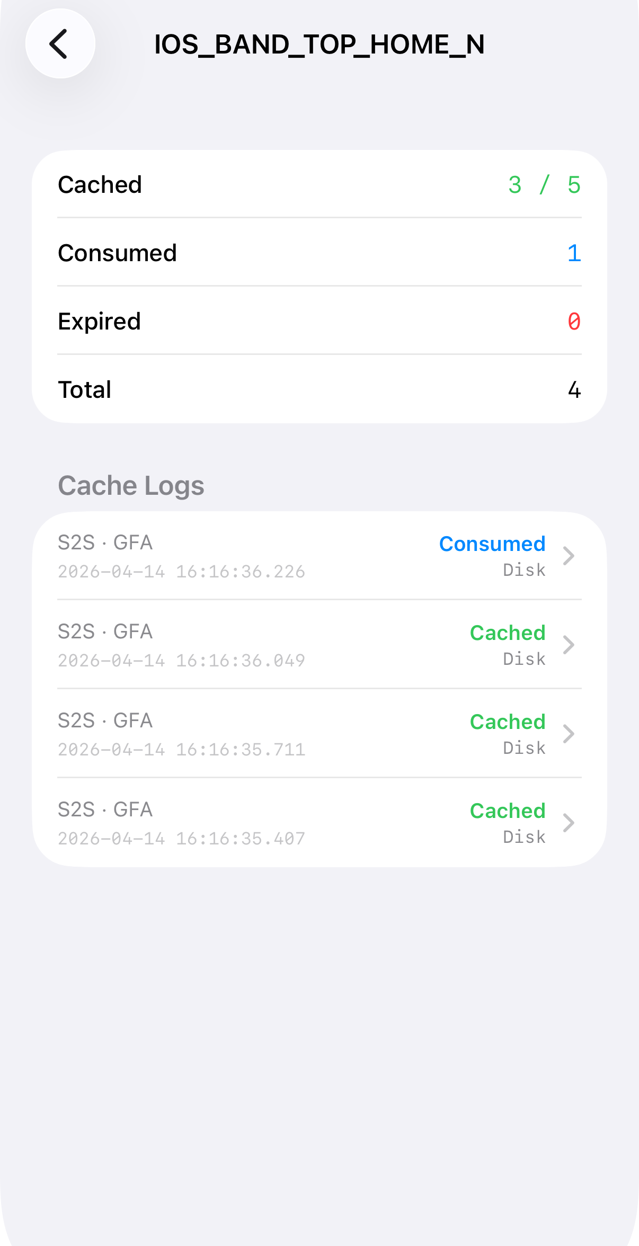Click timestamp 2026-04-14 16:16:35.711
The width and height of the screenshot is (639, 1246).
coord(181,750)
